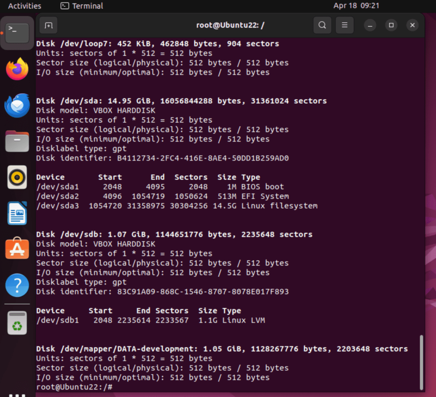
Task: Open the clock showing Apr 18 09:21
Action: [356, 6]
